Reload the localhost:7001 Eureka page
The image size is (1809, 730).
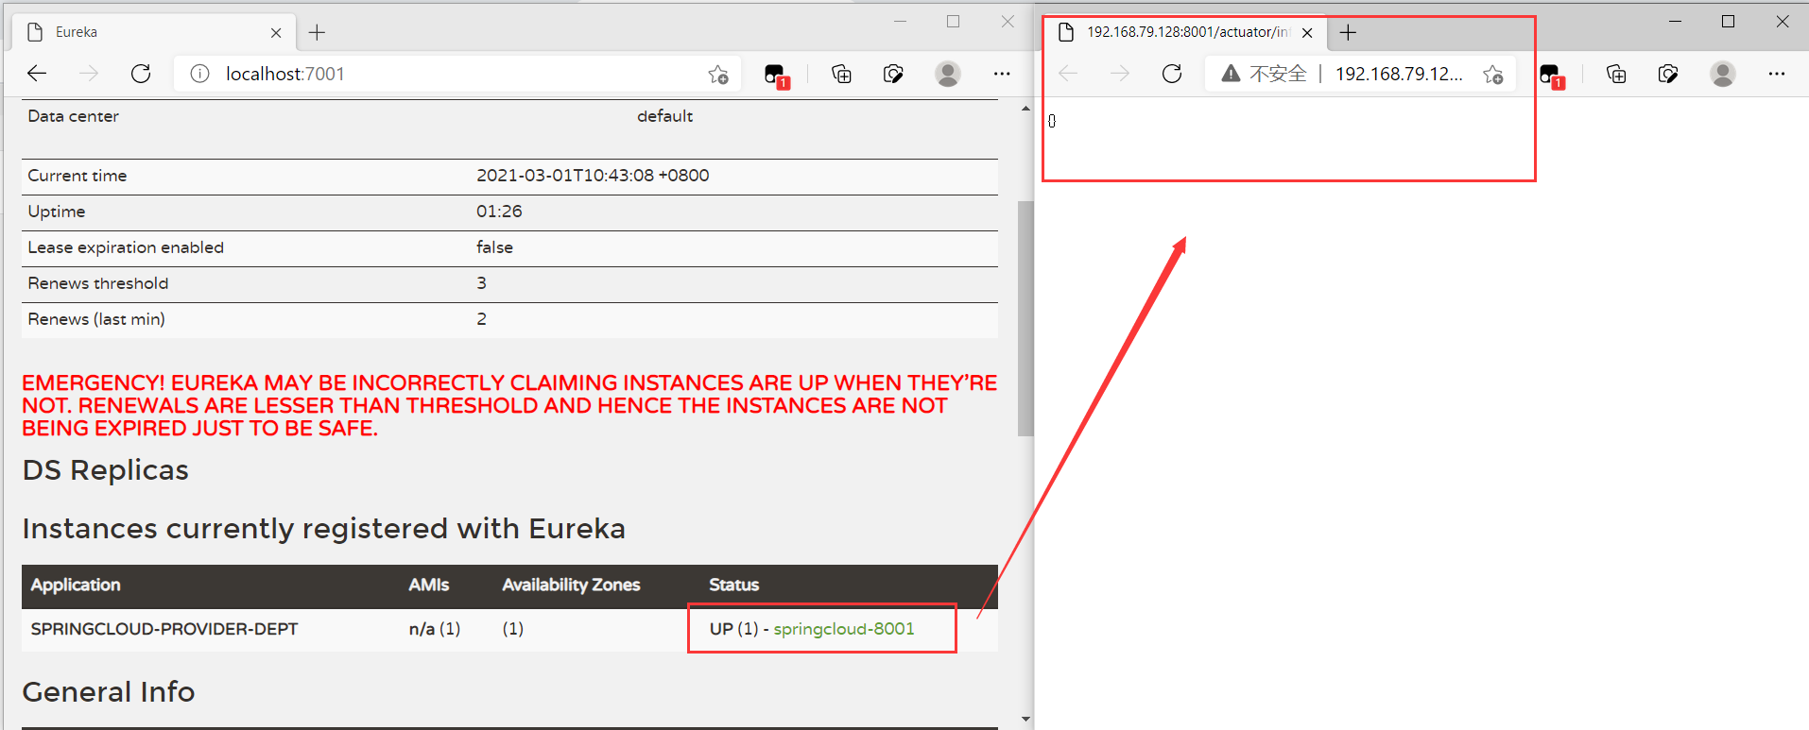[141, 74]
